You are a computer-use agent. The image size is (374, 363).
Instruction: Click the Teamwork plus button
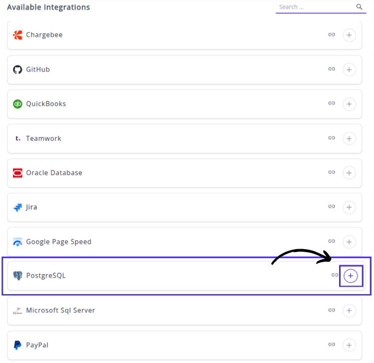349,138
